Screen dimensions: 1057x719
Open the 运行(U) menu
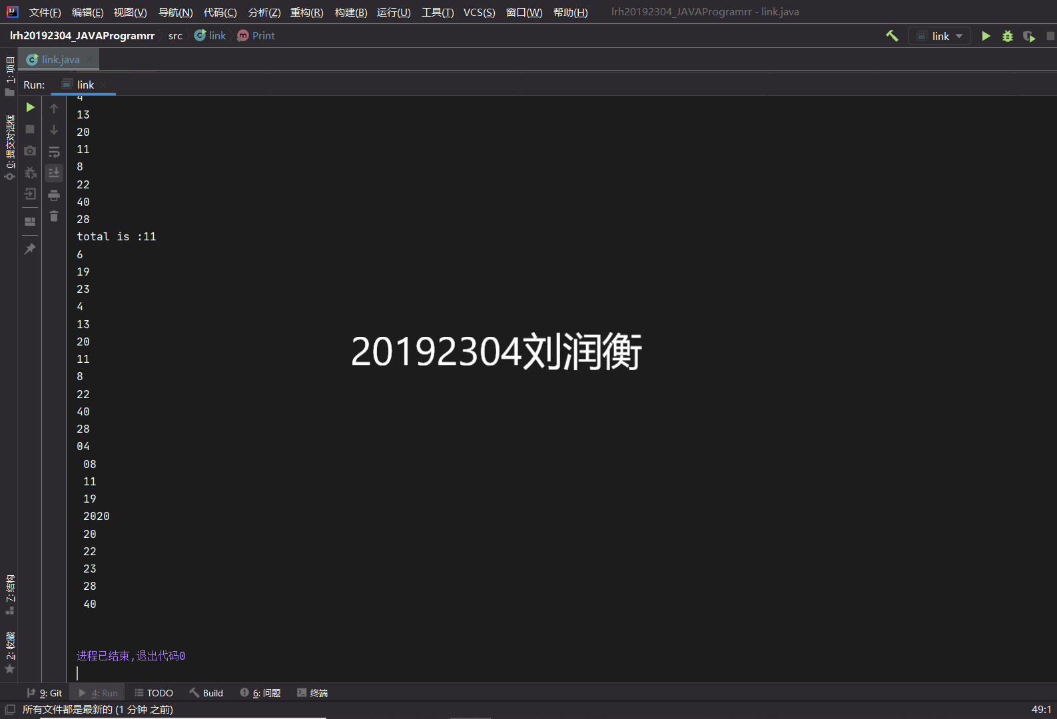(393, 12)
